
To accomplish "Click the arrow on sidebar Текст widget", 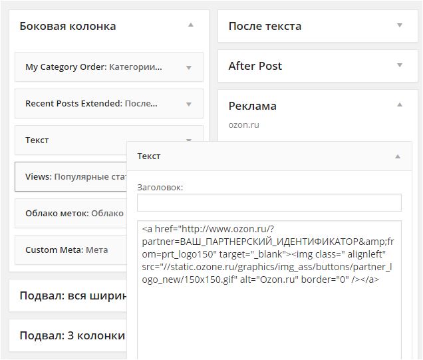I will (189, 140).
